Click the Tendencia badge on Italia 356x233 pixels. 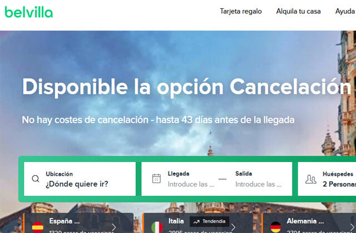pos(210,221)
